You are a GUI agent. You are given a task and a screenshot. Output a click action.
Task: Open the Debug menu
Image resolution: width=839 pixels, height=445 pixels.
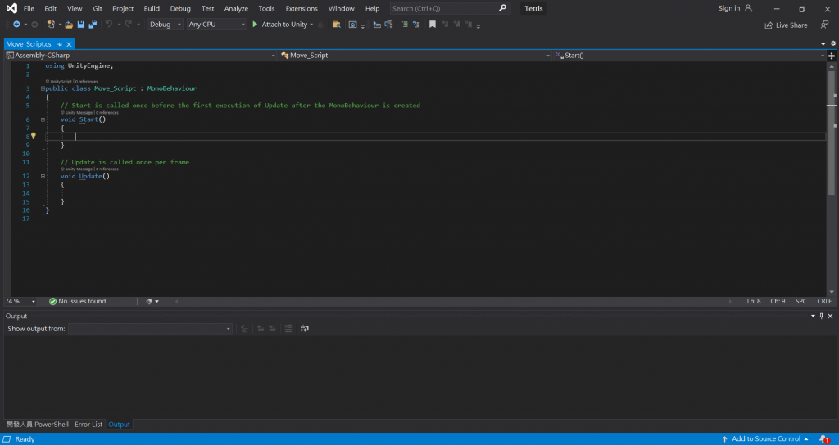pyautogui.click(x=180, y=8)
